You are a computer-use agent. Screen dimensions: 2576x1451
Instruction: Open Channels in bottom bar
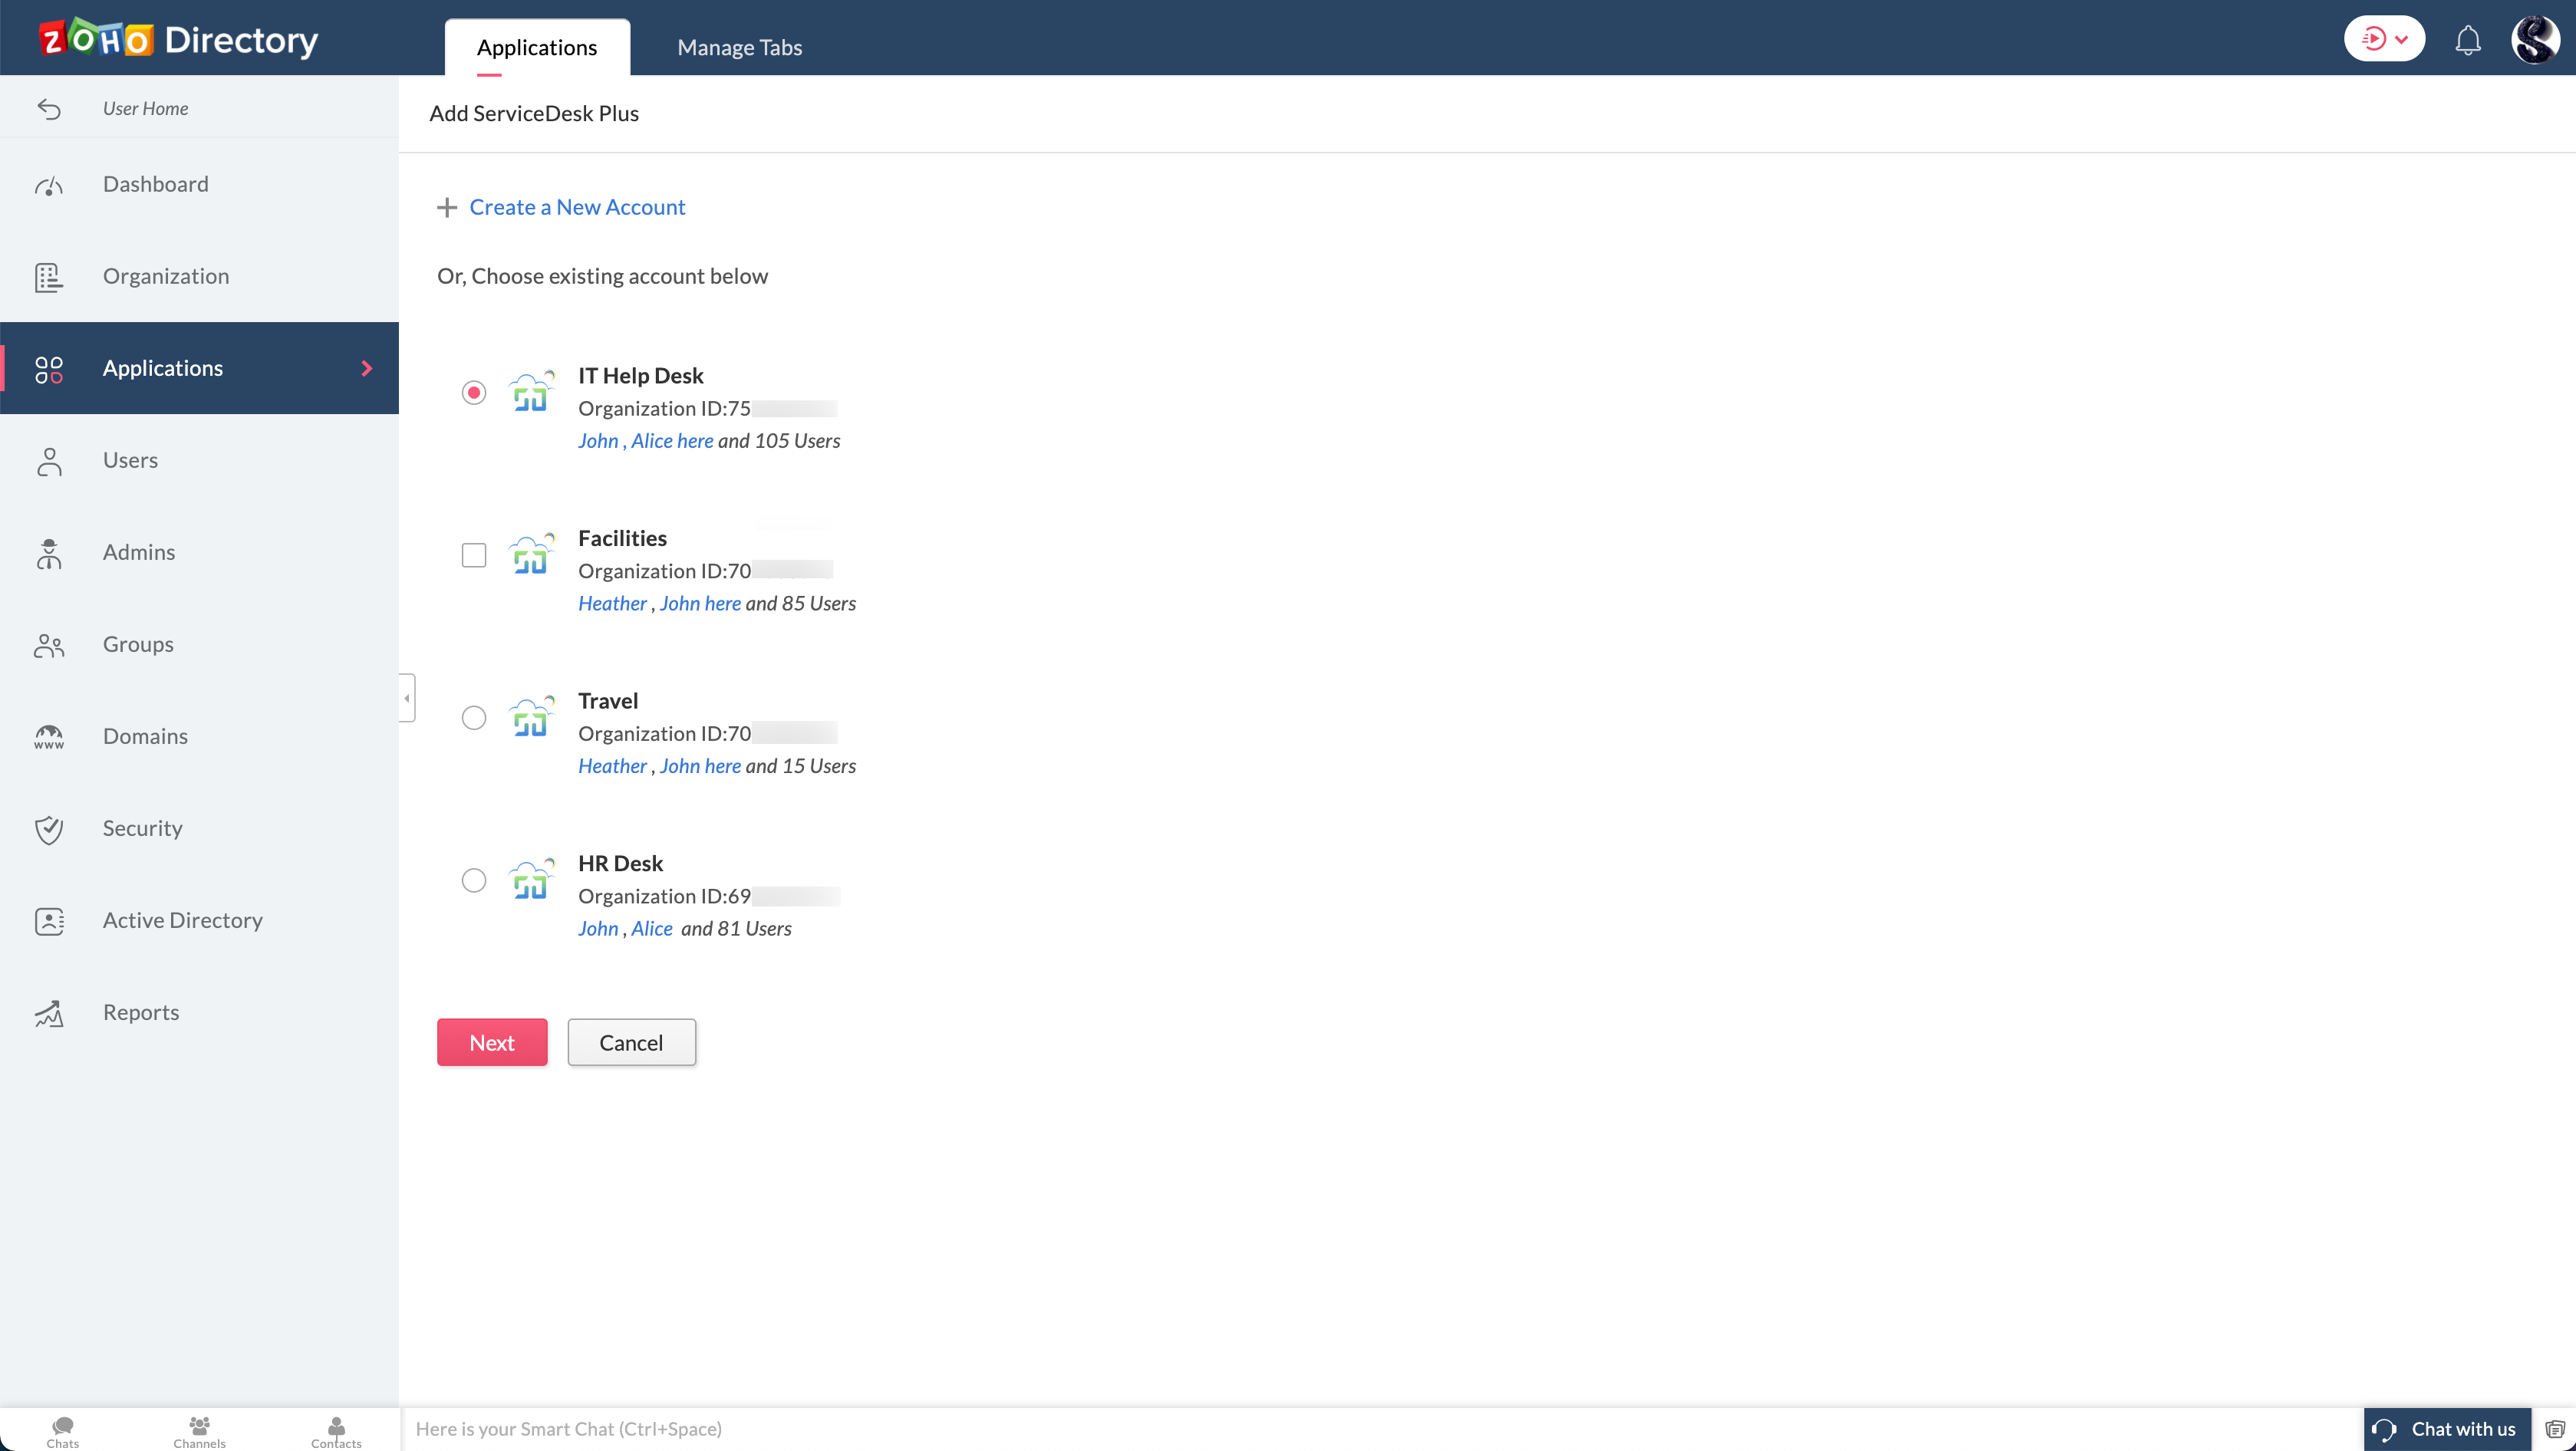199,1431
